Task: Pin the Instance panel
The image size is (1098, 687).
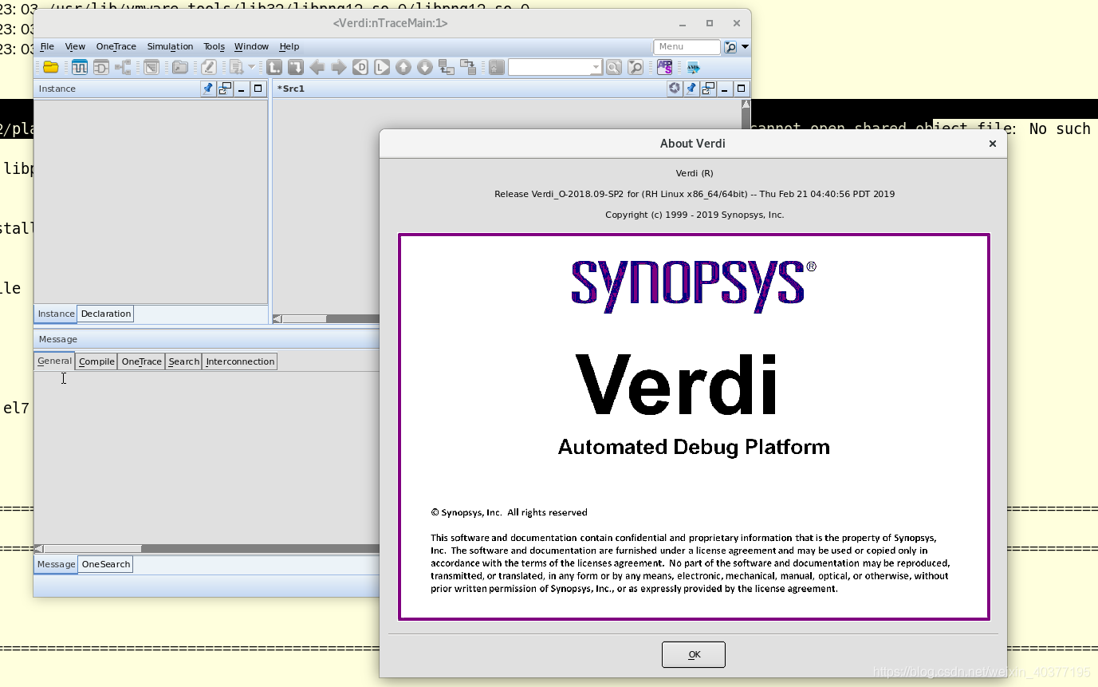Action: point(208,89)
